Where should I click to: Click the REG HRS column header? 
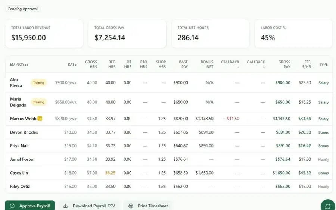(x=112, y=64)
